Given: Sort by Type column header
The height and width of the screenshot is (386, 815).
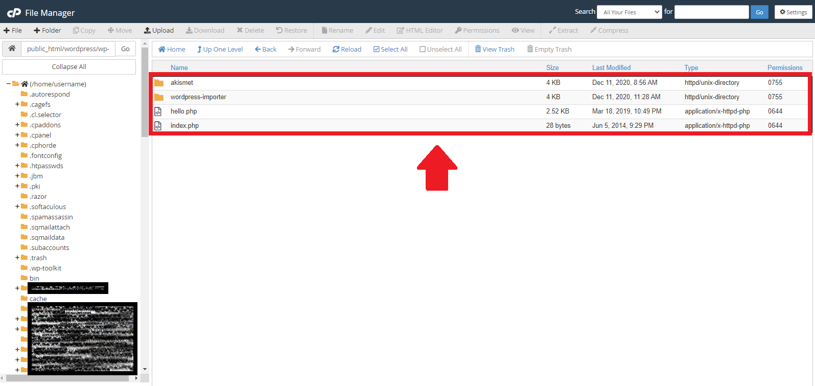Looking at the screenshot, I should tap(691, 67).
